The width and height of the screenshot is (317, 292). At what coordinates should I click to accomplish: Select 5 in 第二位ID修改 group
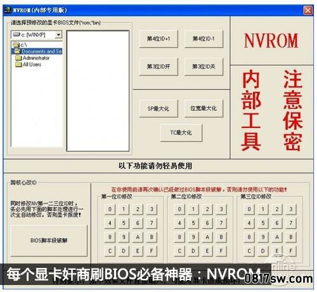[193, 223]
